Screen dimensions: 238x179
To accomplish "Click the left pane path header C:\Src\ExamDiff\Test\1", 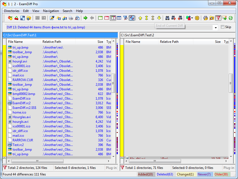I will (60, 35).
